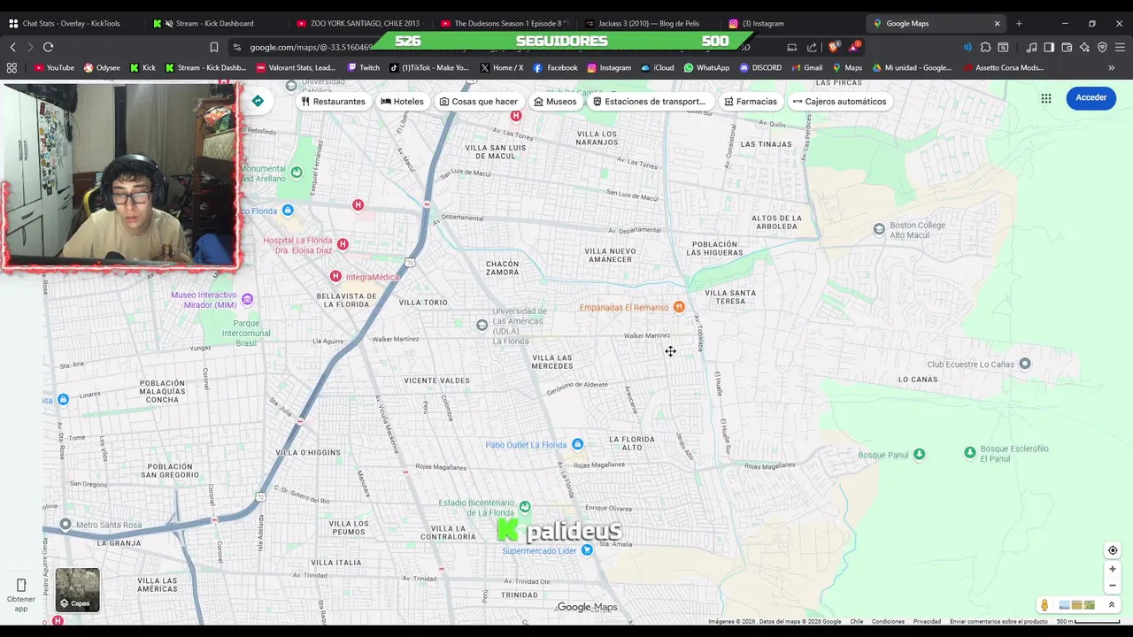Open a new browser tab
The height and width of the screenshot is (637, 1133).
click(1019, 23)
